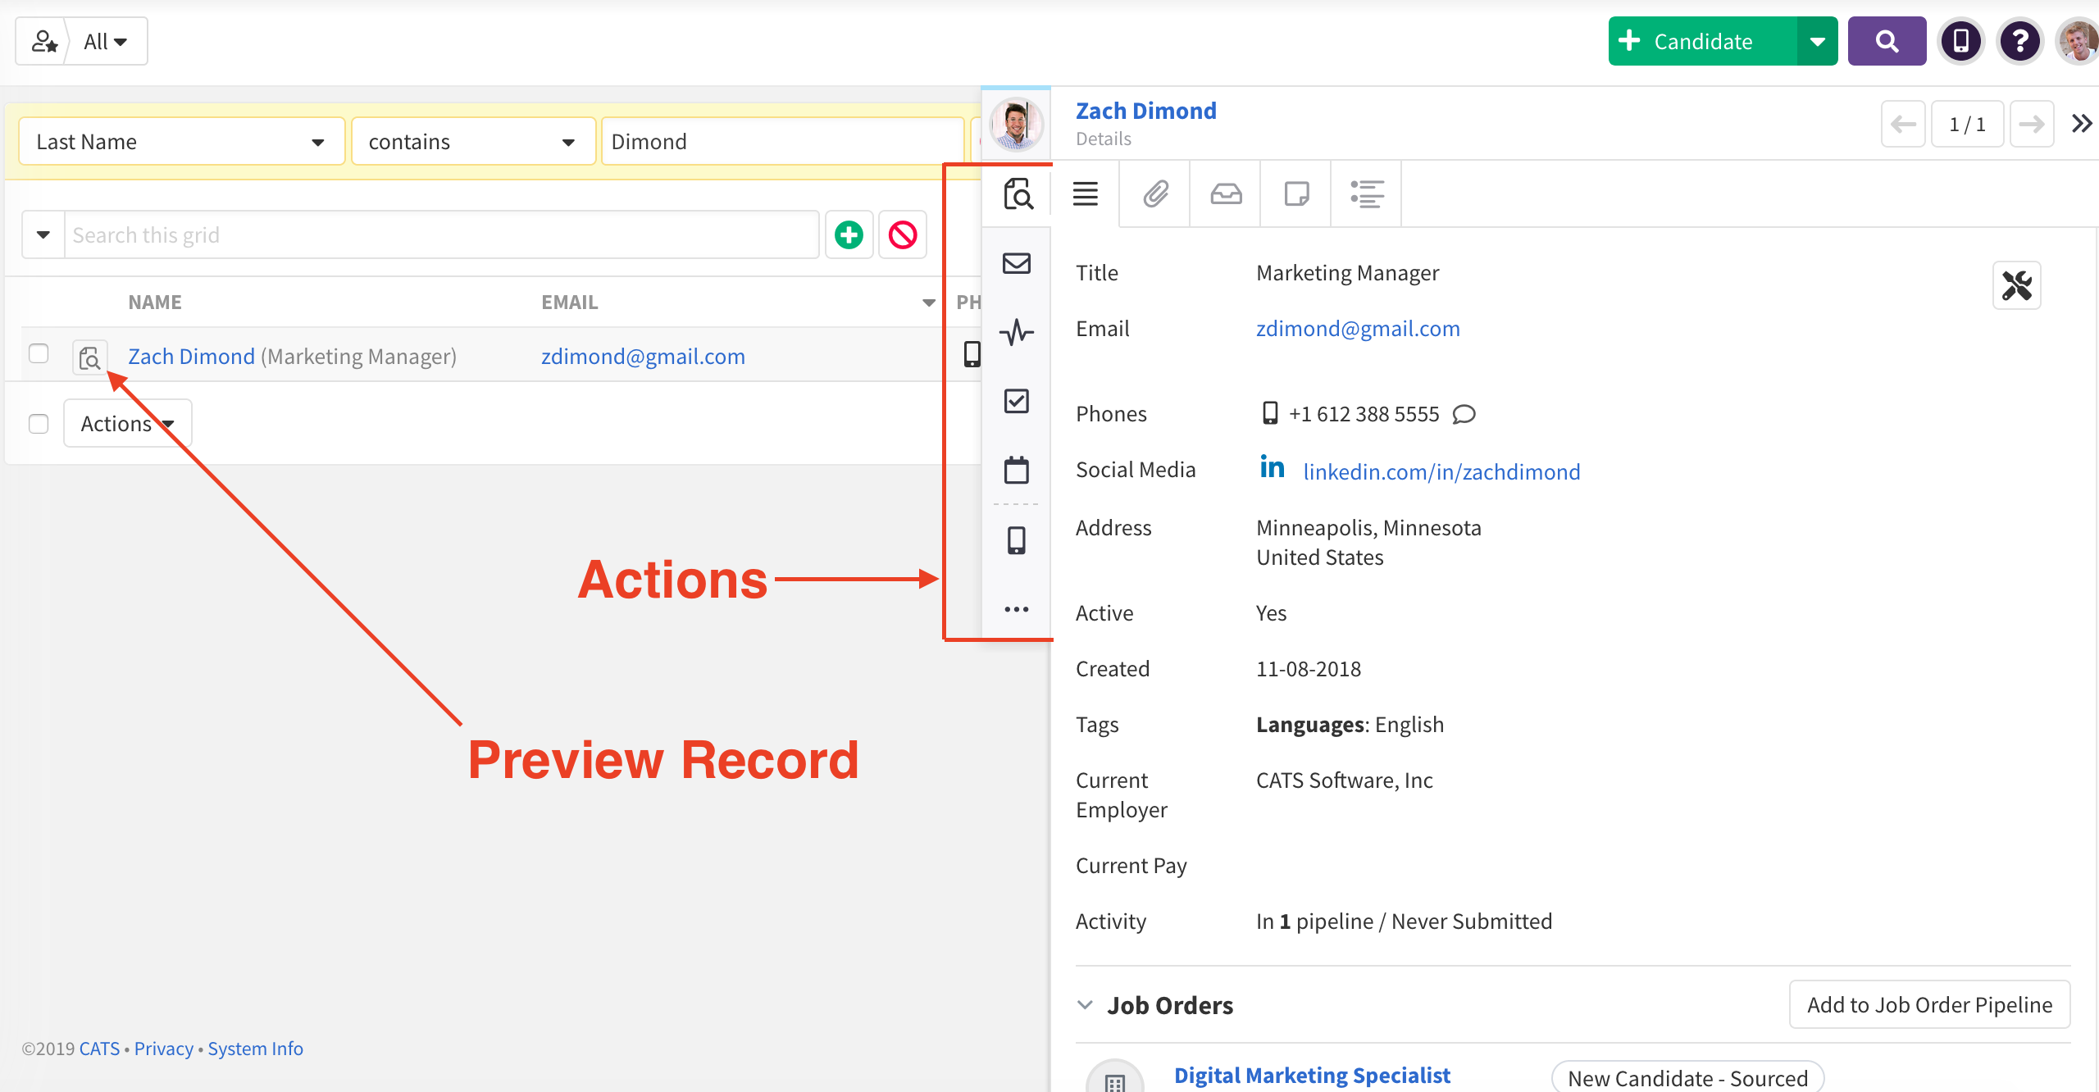The image size is (2099, 1092).
Task: Click the preview record icon in sidebar
Action: click(1018, 194)
